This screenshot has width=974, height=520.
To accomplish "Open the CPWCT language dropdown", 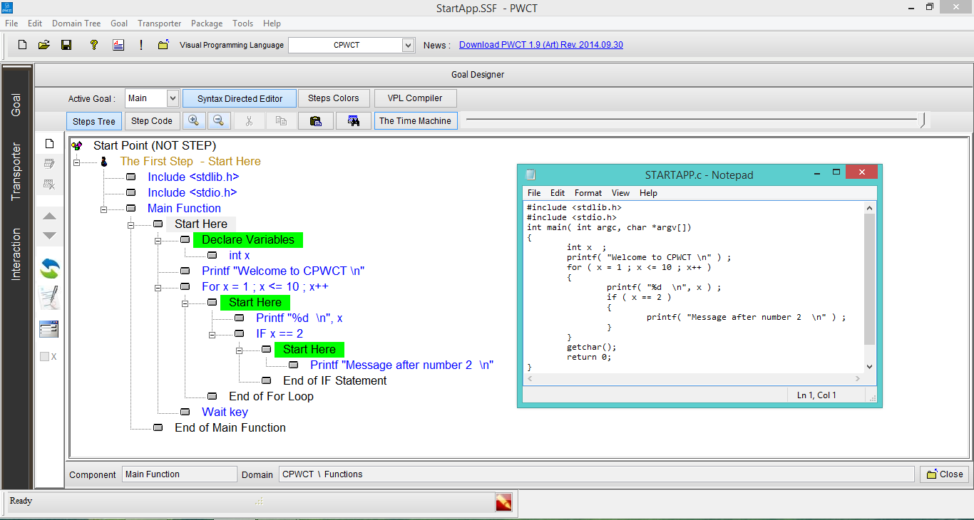I will 407,44.
